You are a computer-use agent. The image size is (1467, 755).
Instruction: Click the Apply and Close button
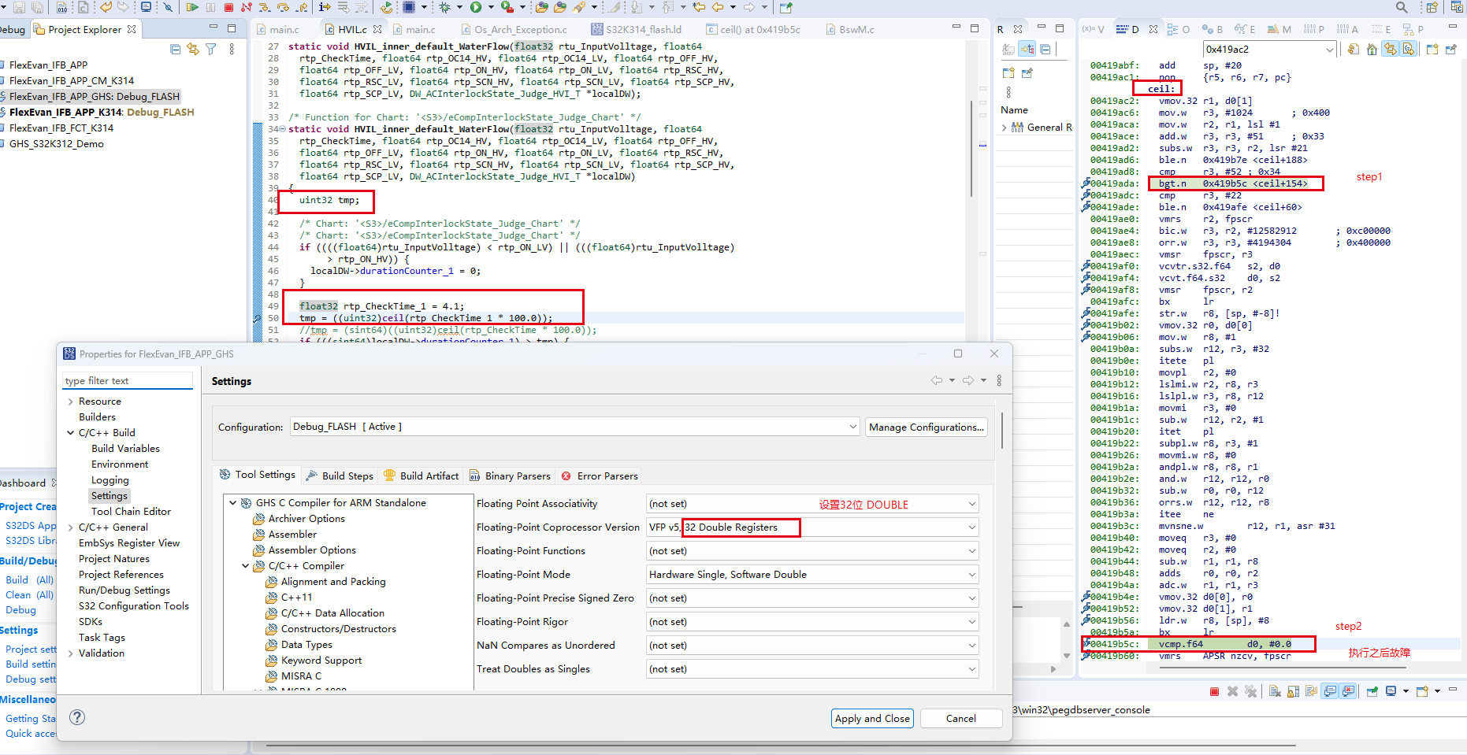pos(872,718)
